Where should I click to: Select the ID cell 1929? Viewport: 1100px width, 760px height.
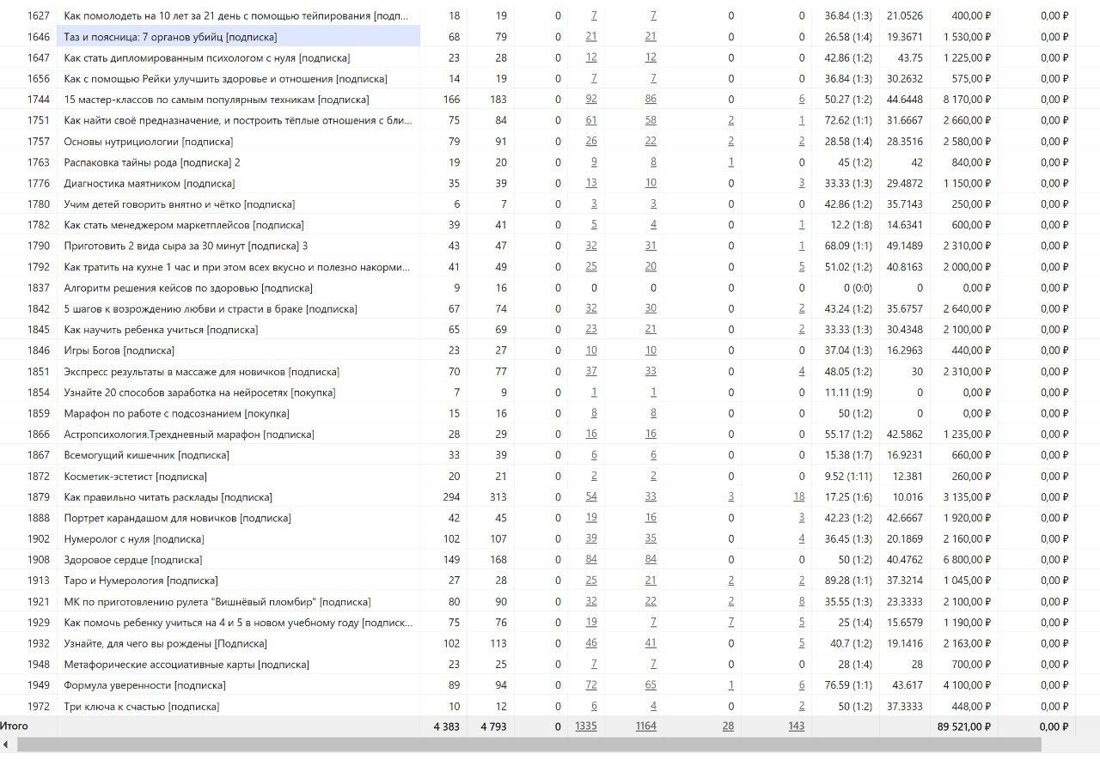39,623
